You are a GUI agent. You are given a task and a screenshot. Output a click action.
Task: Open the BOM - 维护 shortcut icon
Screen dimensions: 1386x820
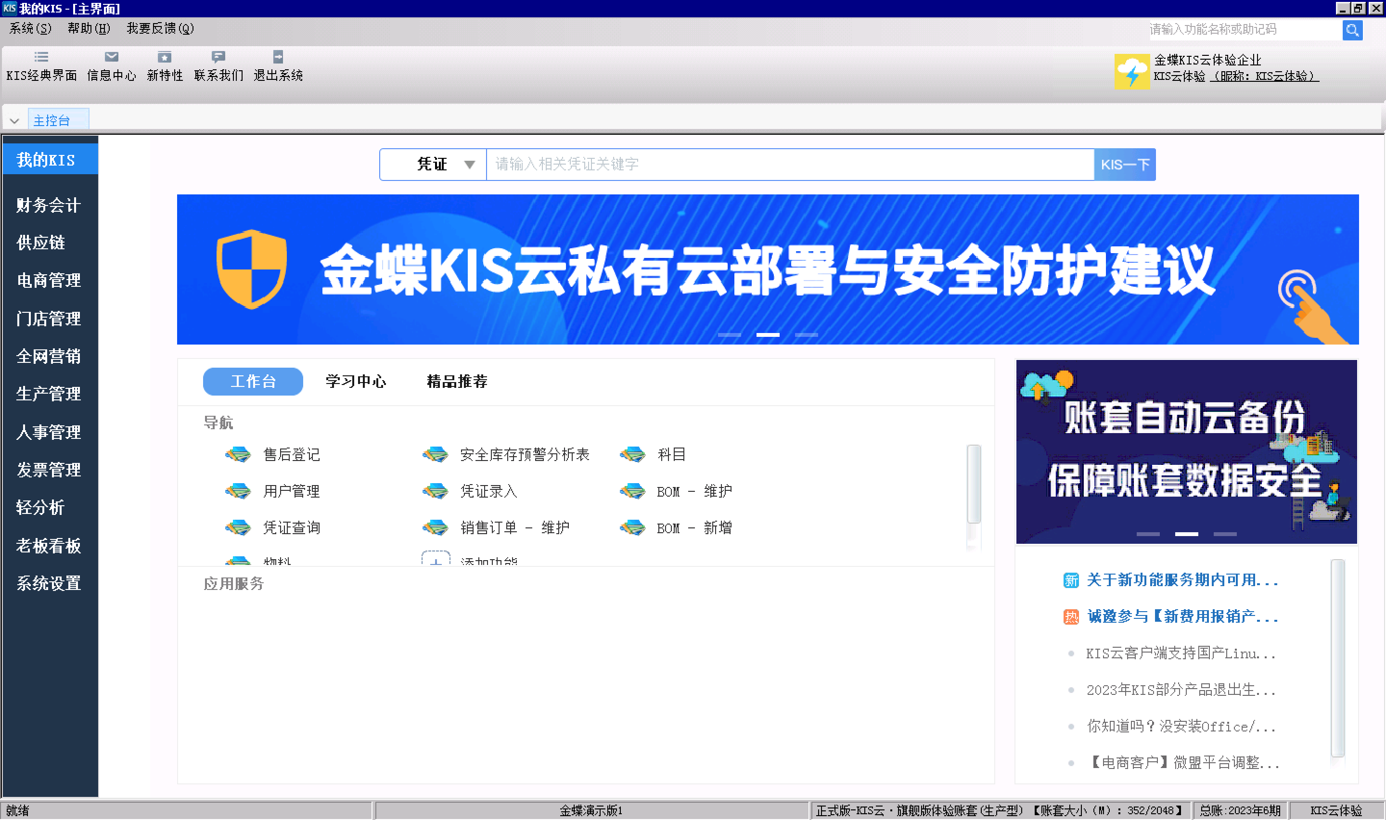[632, 491]
